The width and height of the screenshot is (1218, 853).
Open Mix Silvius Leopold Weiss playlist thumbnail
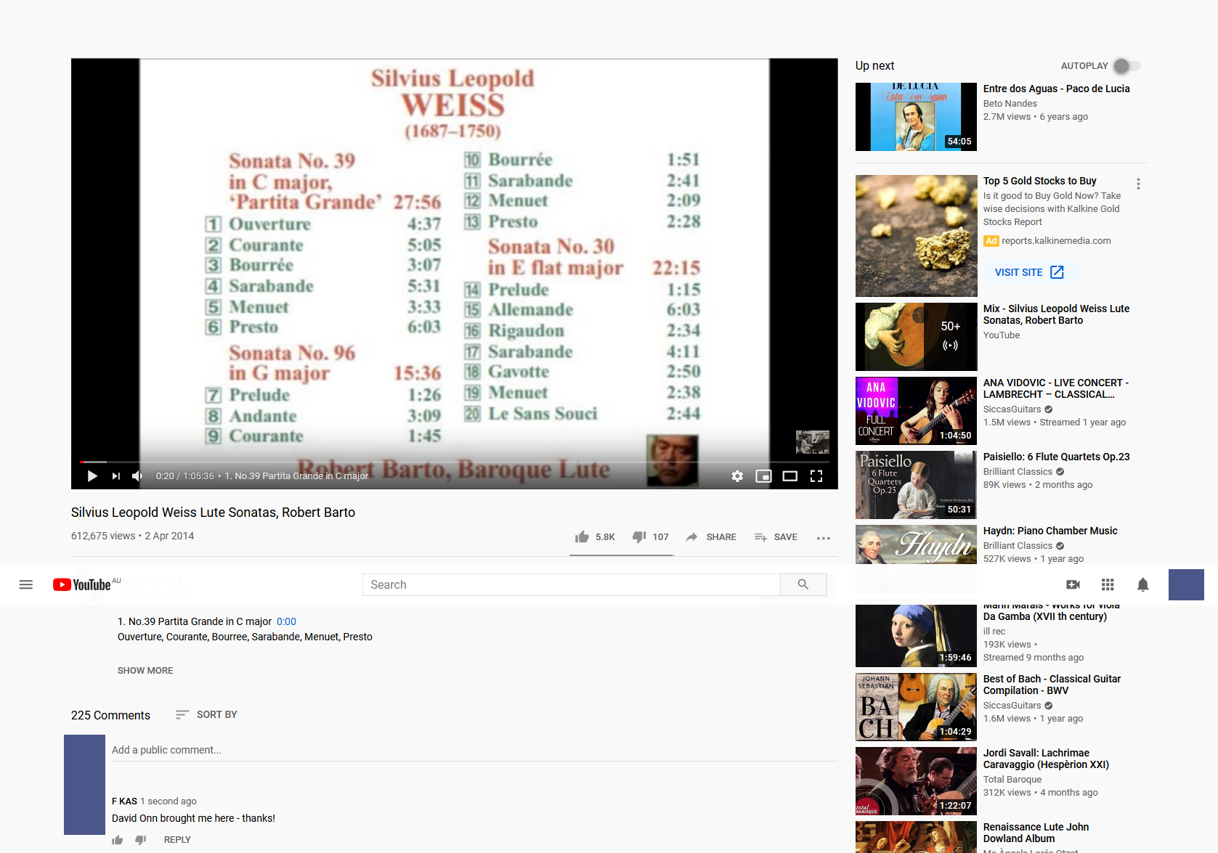(x=916, y=337)
